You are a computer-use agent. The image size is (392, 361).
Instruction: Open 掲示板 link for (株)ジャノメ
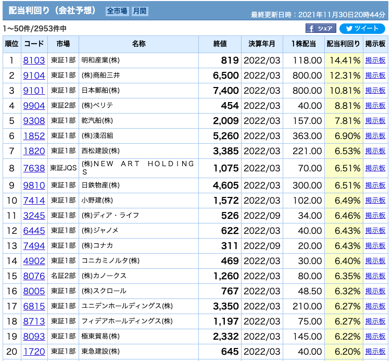coord(375,230)
